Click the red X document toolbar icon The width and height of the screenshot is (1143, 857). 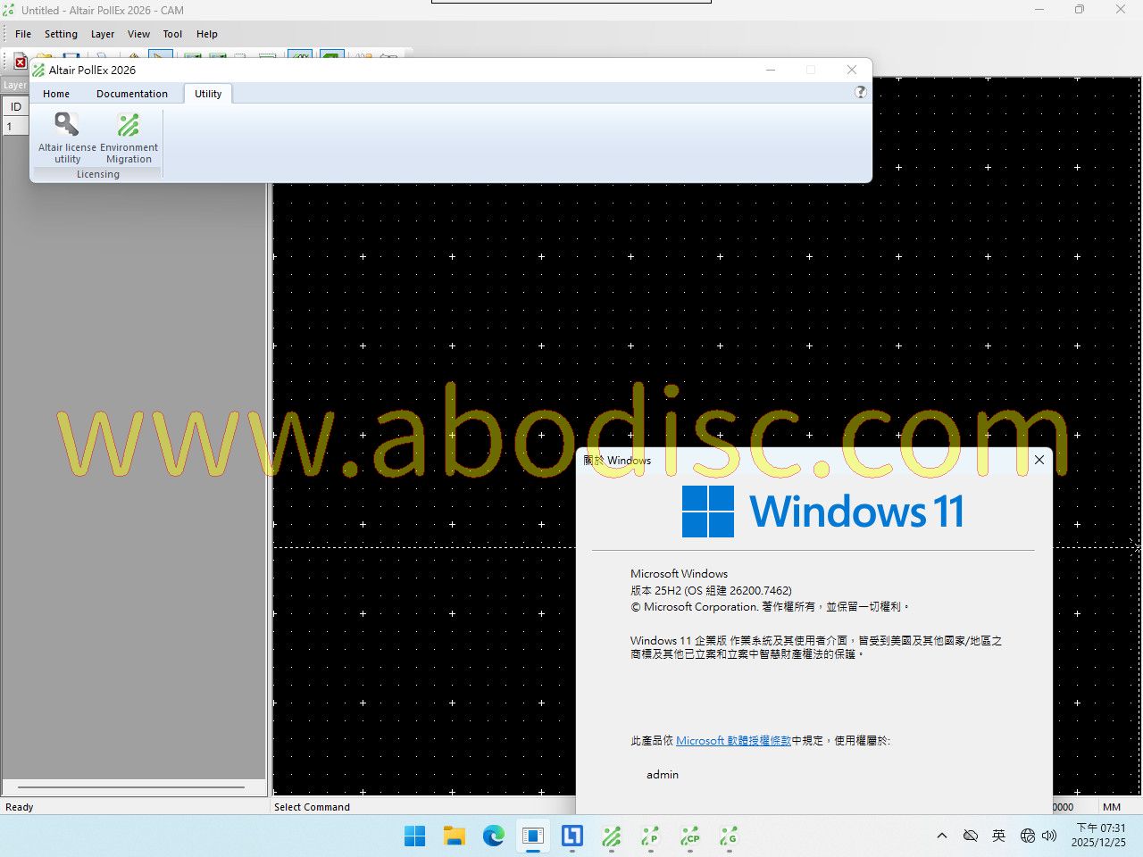[20, 62]
